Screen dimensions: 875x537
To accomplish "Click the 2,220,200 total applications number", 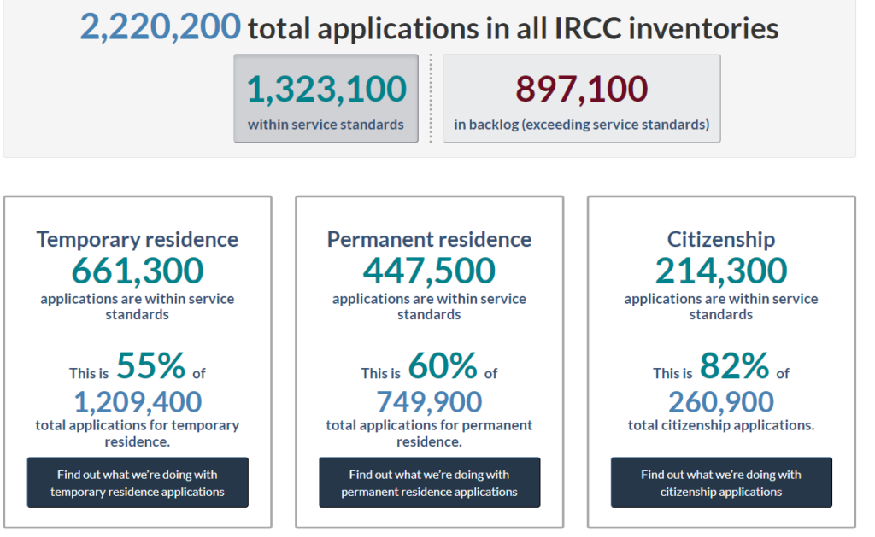I will coord(160,27).
